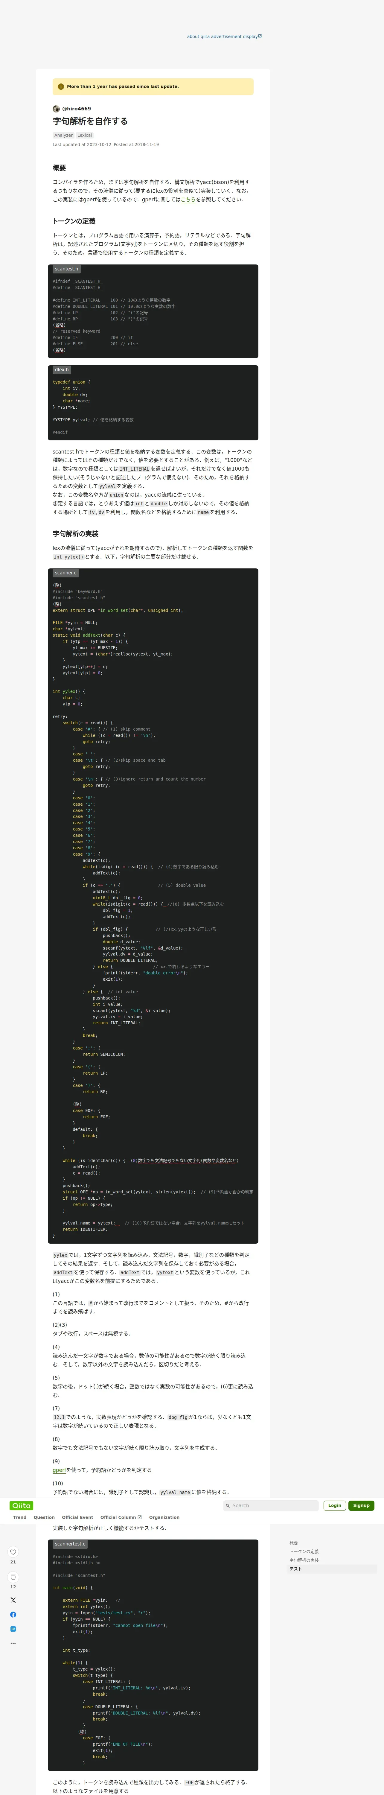
Task: Open the @hiro4669 author profile
Action: pyautogui.click(x=77, y=109)
